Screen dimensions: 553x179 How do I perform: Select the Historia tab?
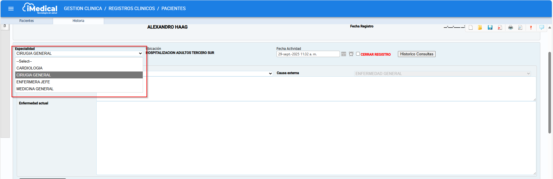coord(78,21)
